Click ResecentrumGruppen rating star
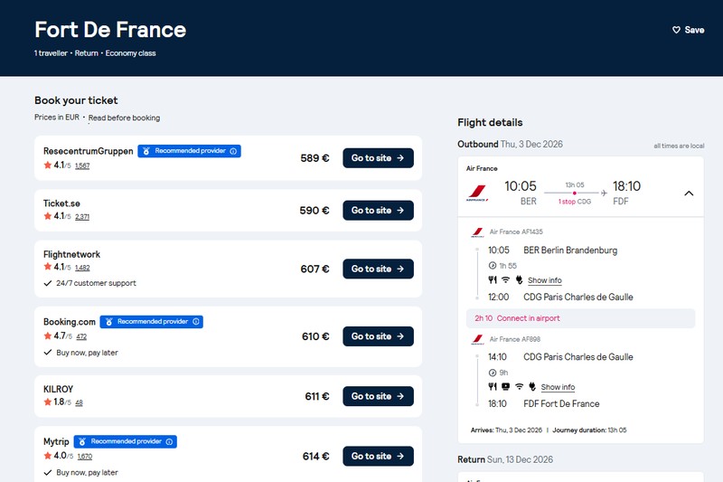This screenshot has width=723, height=482. (48, 165)
